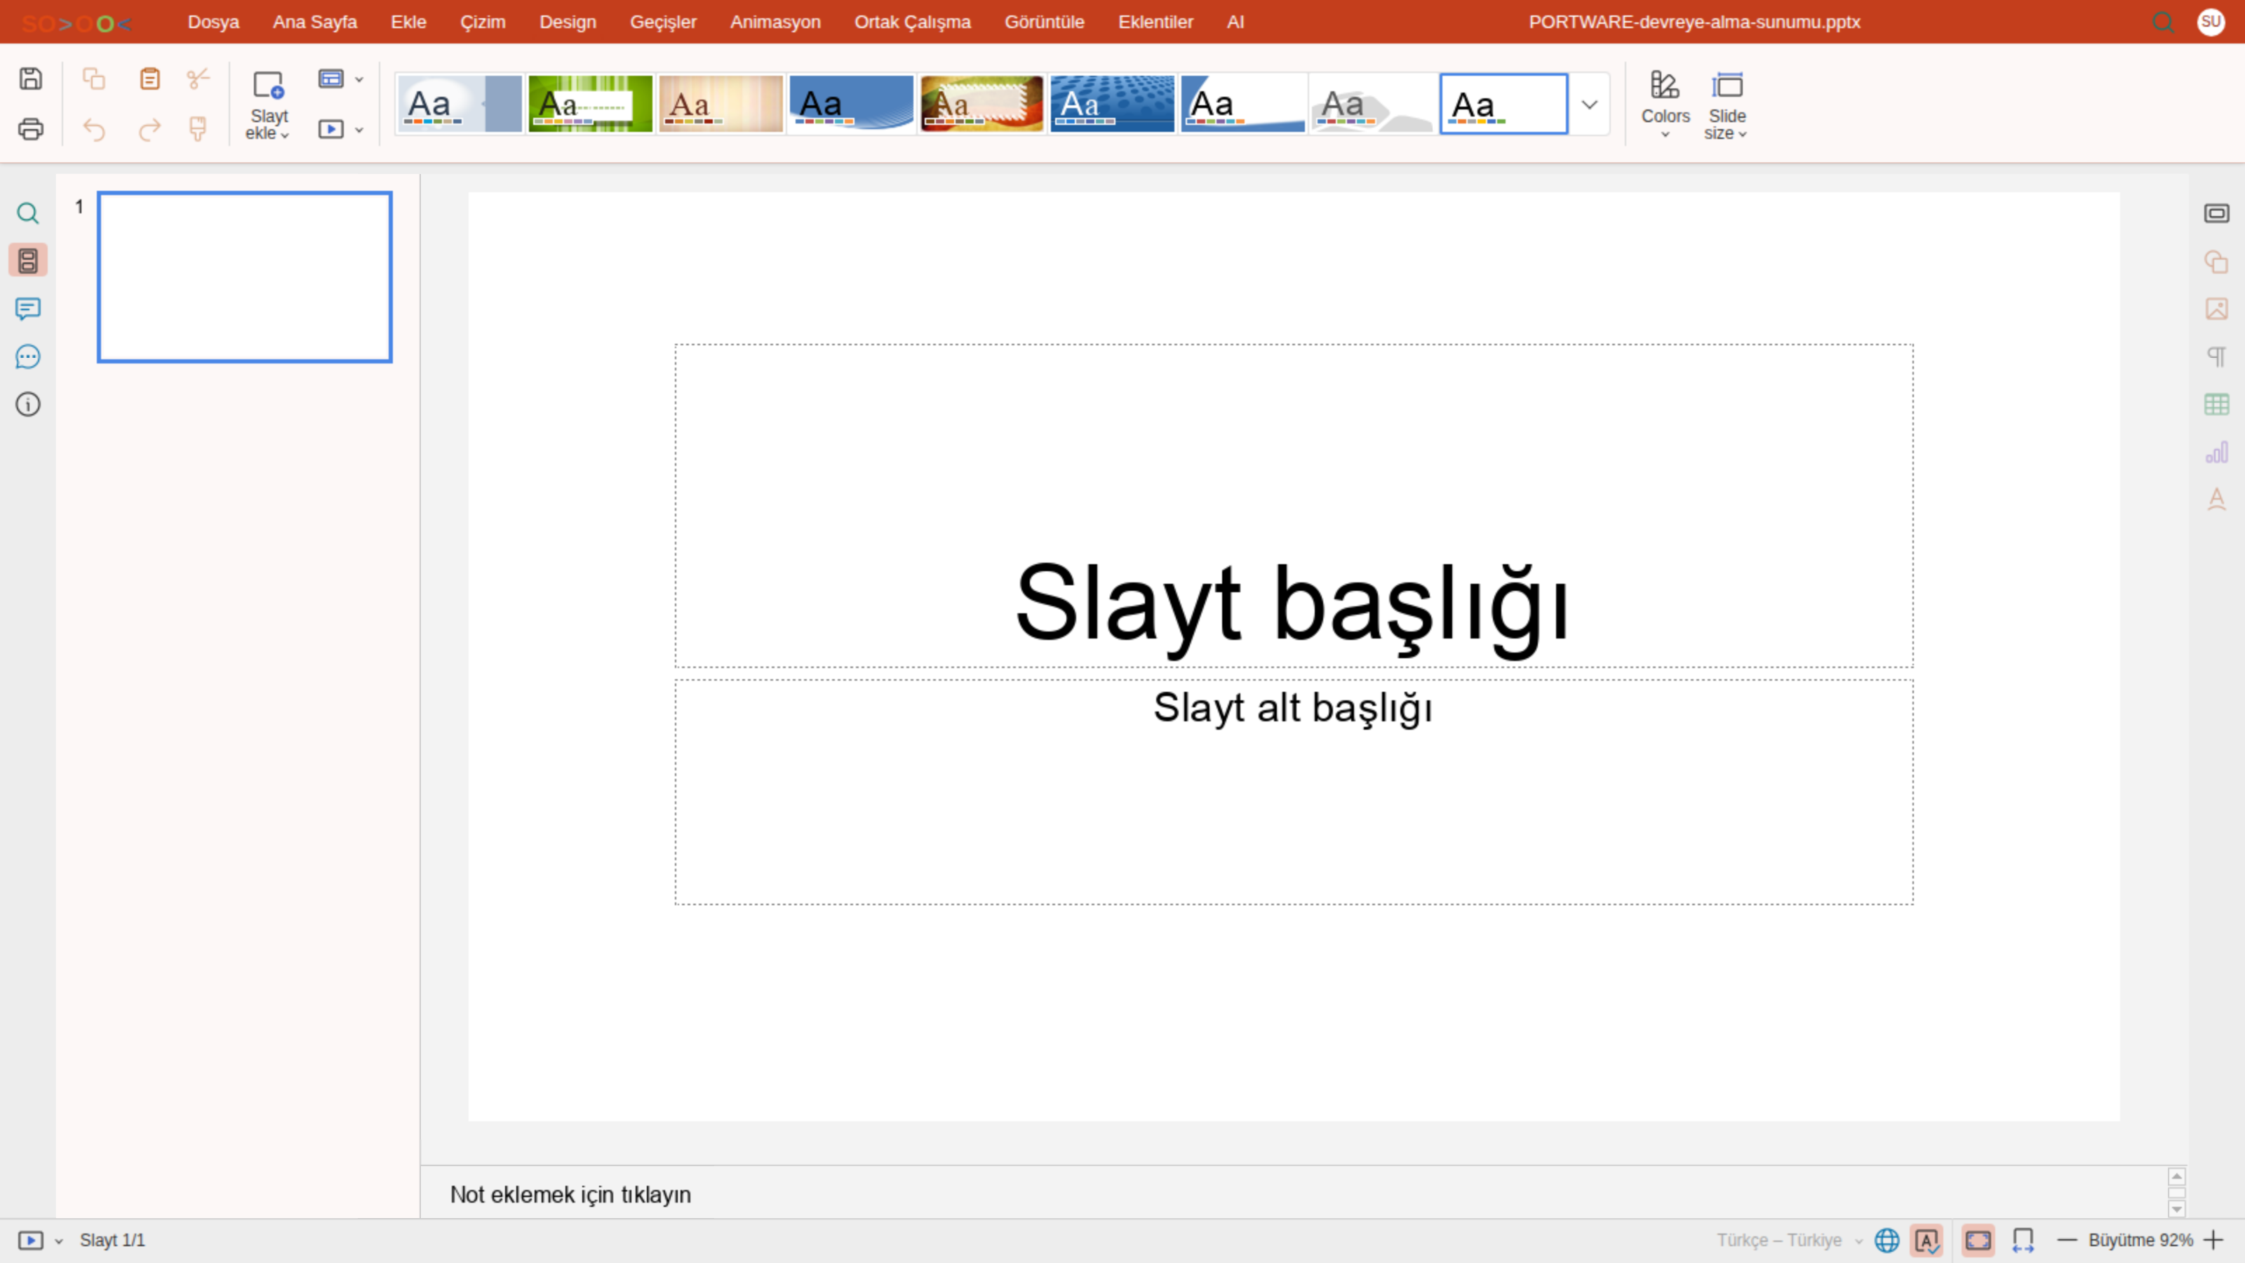Screen dimensions: 2245x1263
Task: Open slideshow options arrow in status bar
Action: 58,1241
